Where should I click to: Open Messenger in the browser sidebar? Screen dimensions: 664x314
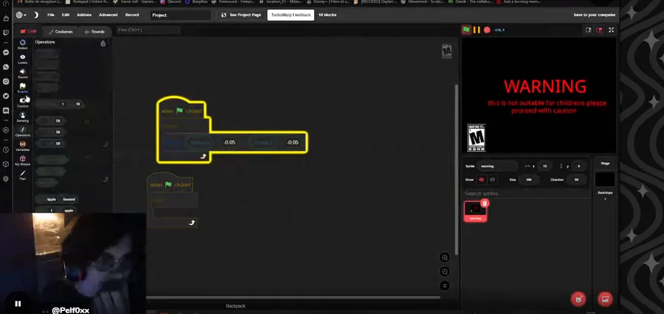coord(6,53)
